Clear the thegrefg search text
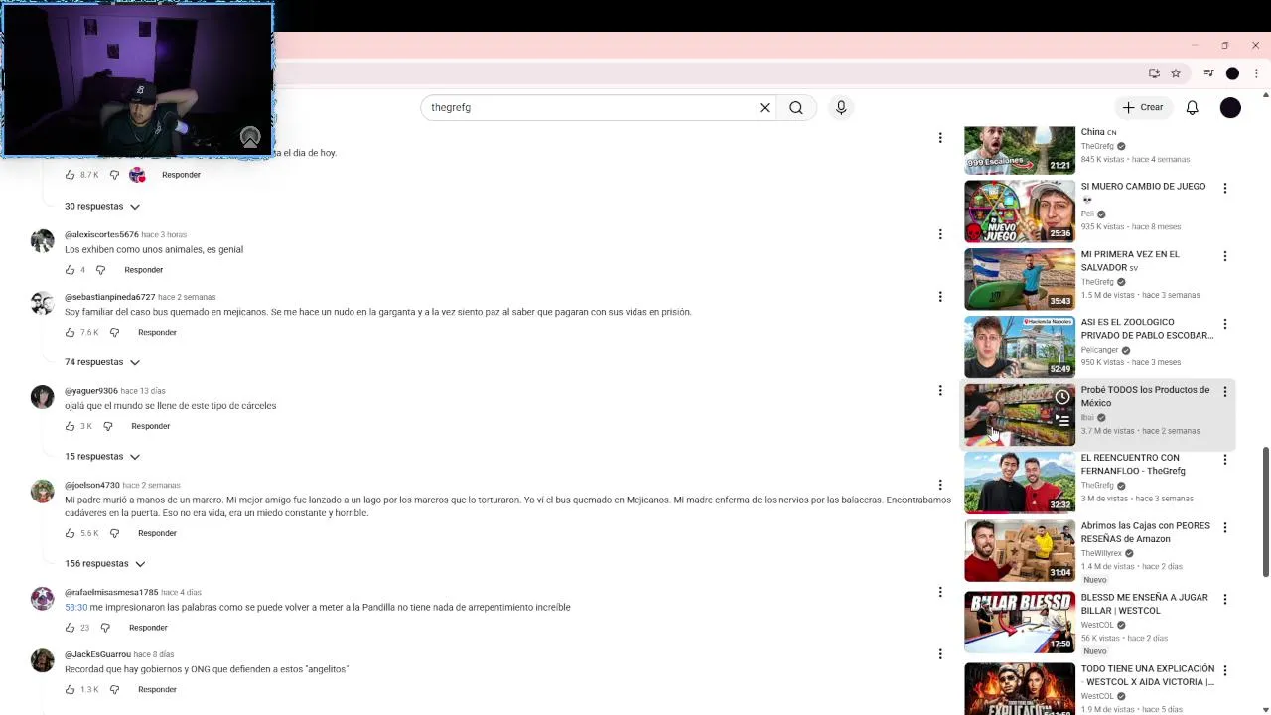Screen dimensions: 1271x715 pyautogui.click(x=765, y=107)
